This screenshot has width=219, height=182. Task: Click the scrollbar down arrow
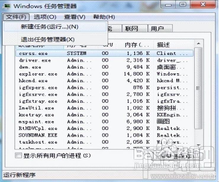pos(199,145)
